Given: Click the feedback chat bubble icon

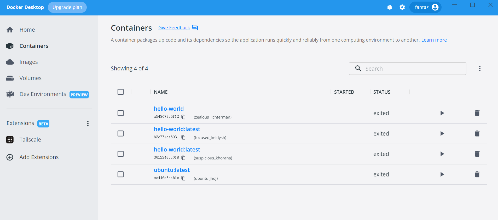Looking at the screenshot, I should pos(195,27).
